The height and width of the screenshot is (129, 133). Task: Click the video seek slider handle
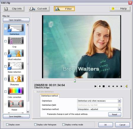pos(75,81)
